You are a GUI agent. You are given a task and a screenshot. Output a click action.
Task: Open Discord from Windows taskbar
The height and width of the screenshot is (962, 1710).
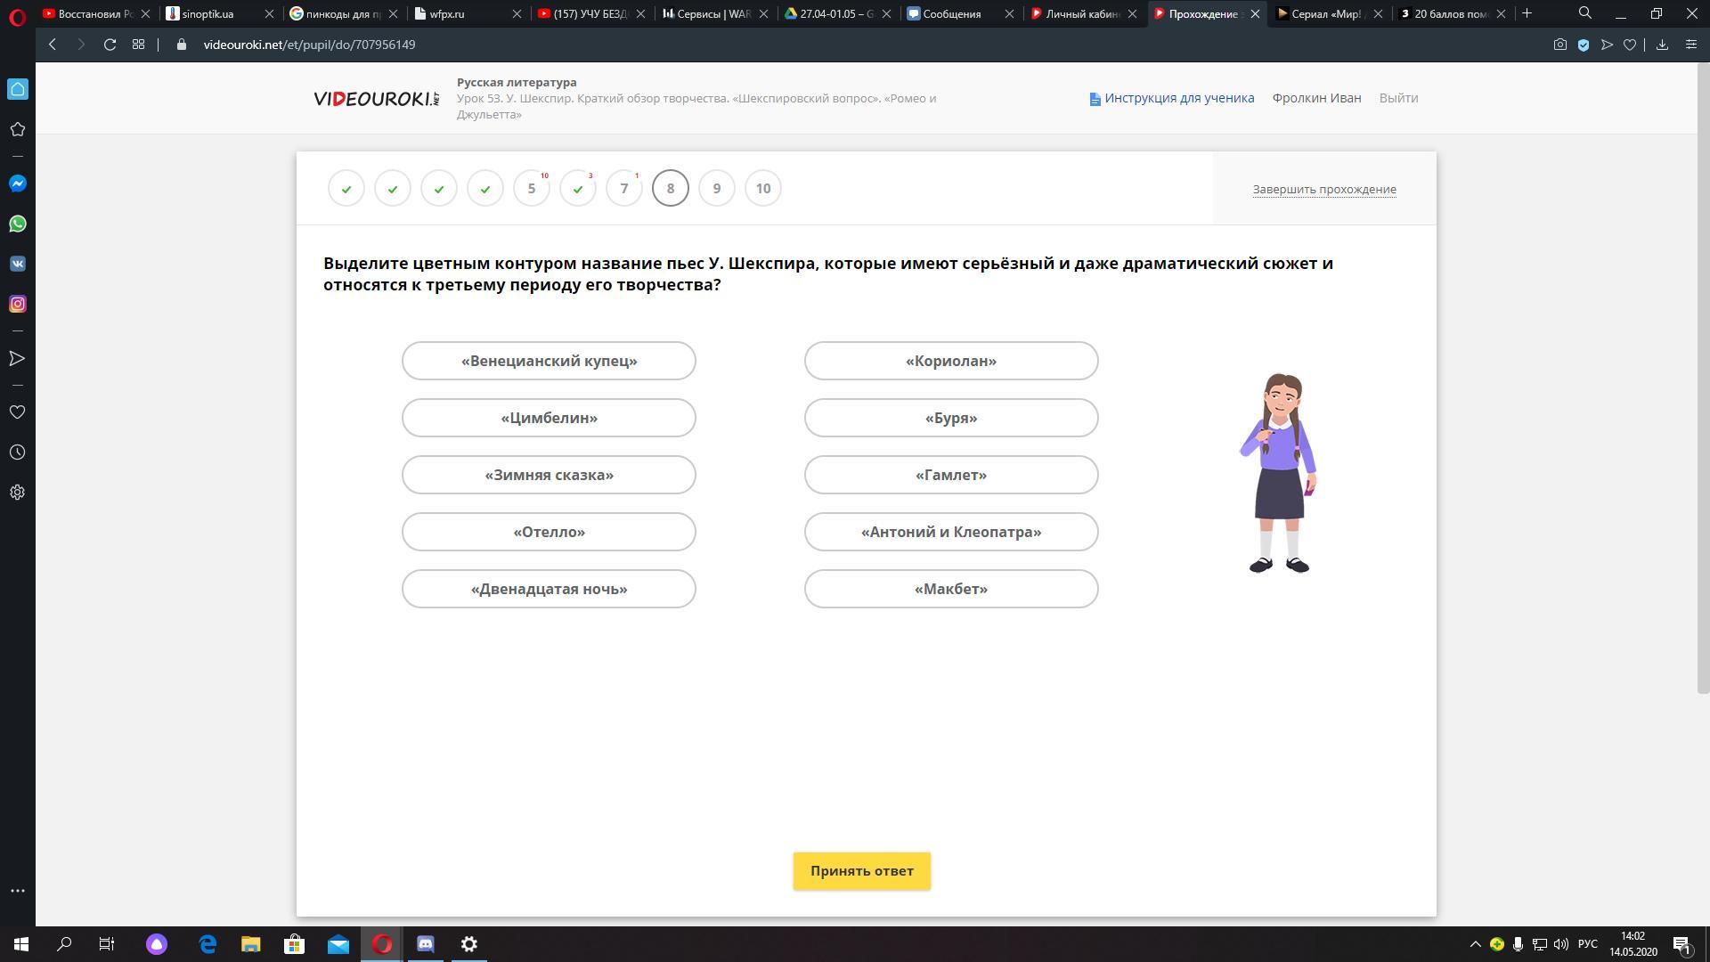(x=425, y=944)
